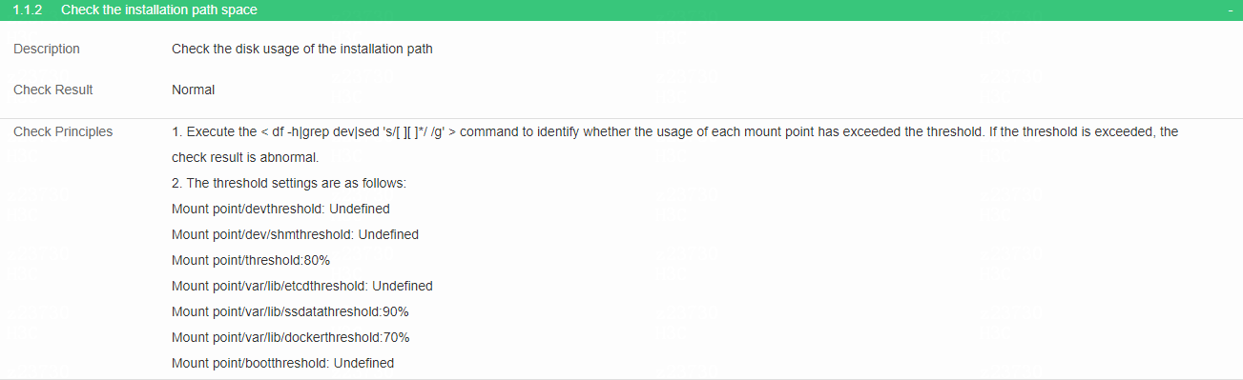Click the Check Result label

(53, 90)
